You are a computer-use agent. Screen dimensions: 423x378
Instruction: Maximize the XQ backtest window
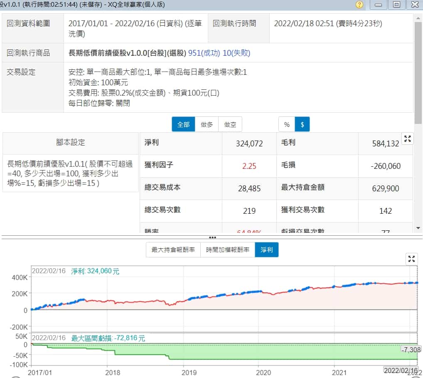396,5
